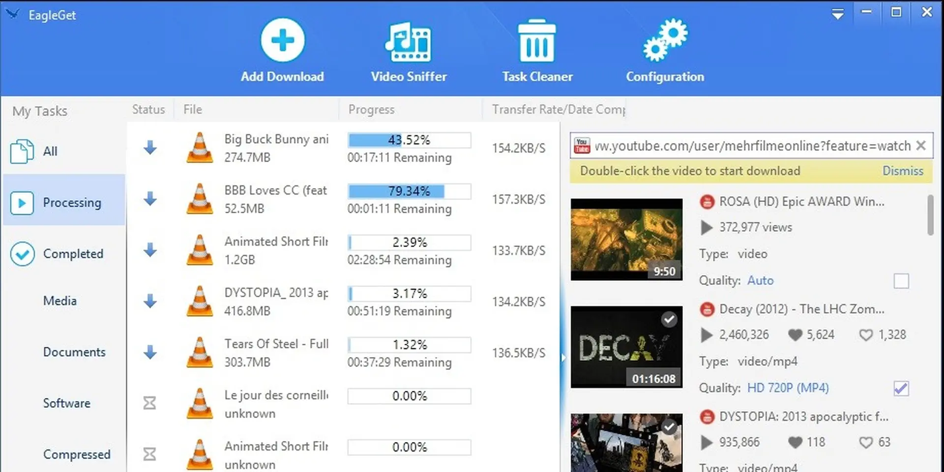The height and width of the screenshot is (472, 944).
Task: Switch to the Completed tasks view
Action: [x=73, y=253]
